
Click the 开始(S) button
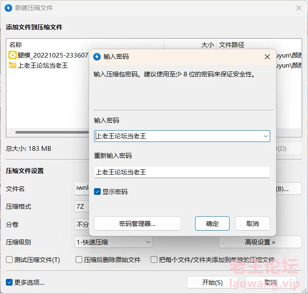[x=212, y=282]
